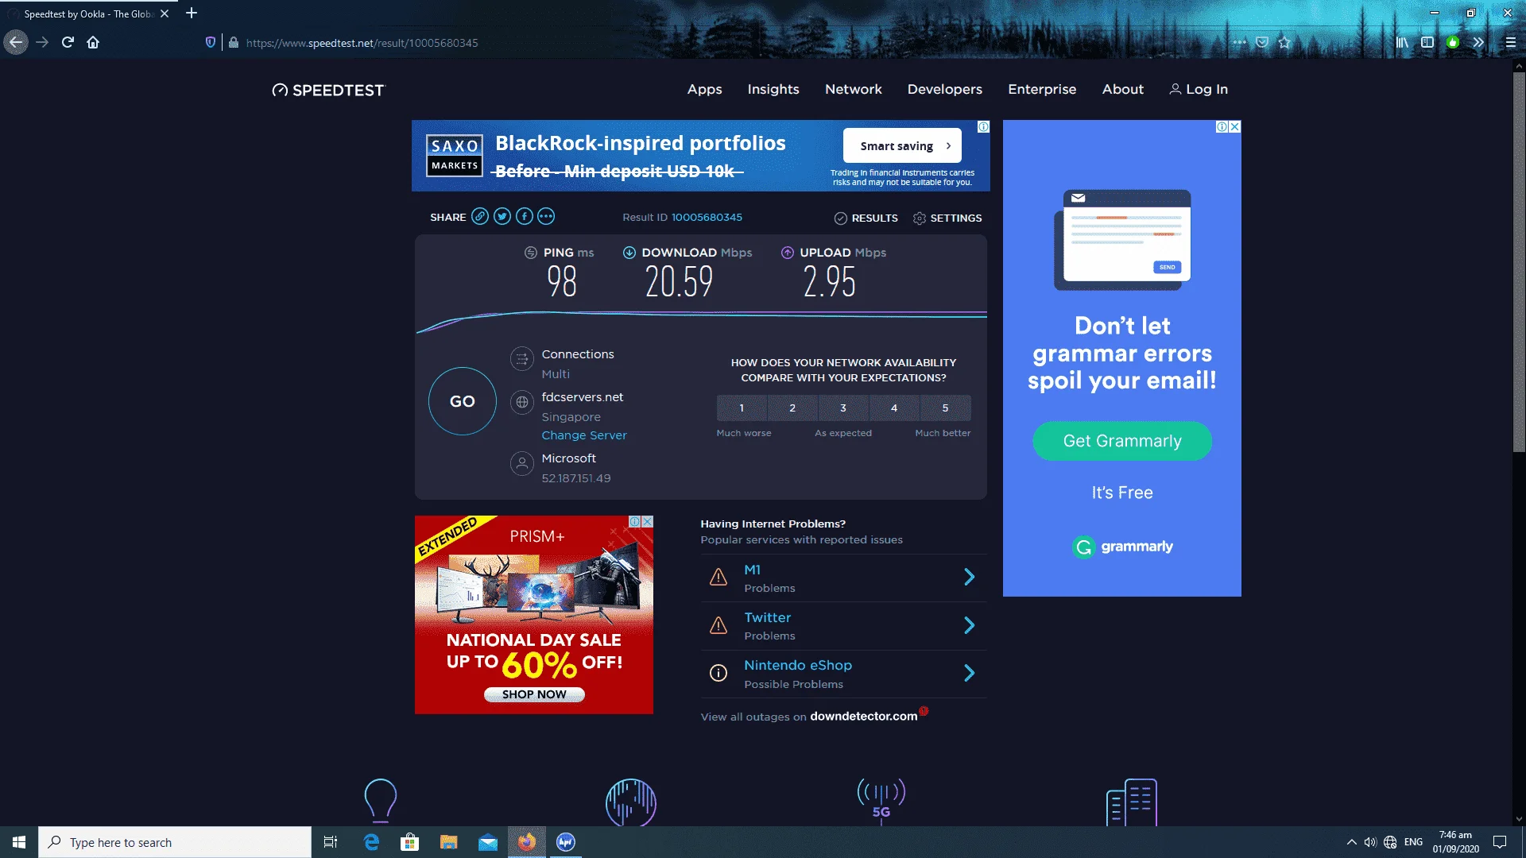Share result on Facebook icon
This screenshot has width=1526, height=858.
tap(525, 217)
